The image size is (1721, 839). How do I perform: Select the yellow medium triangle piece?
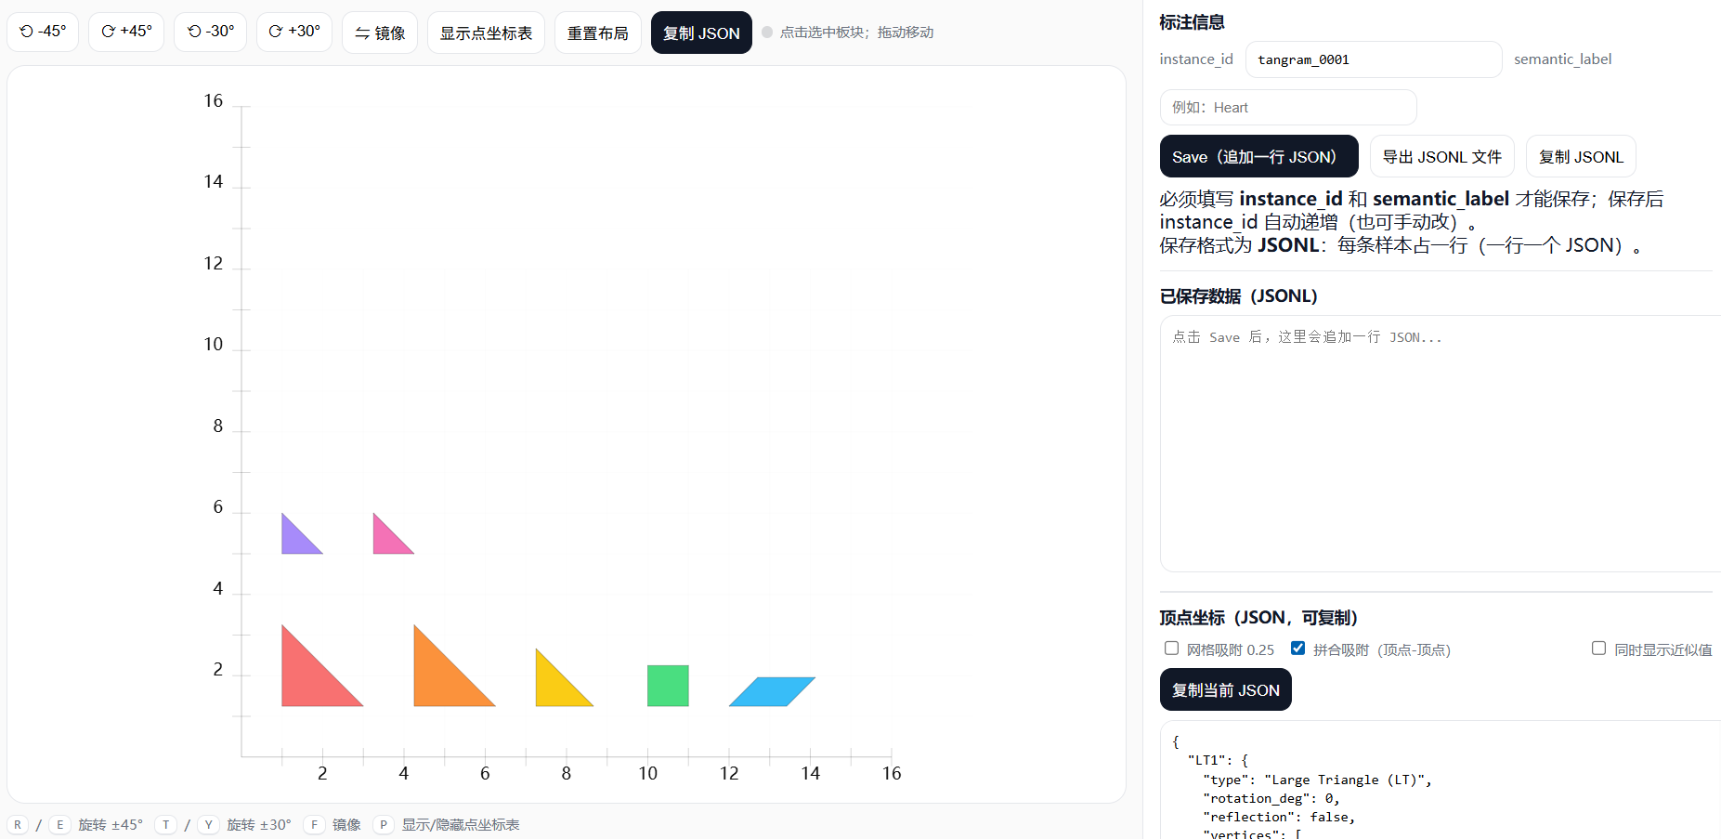[x=555, y=687]
